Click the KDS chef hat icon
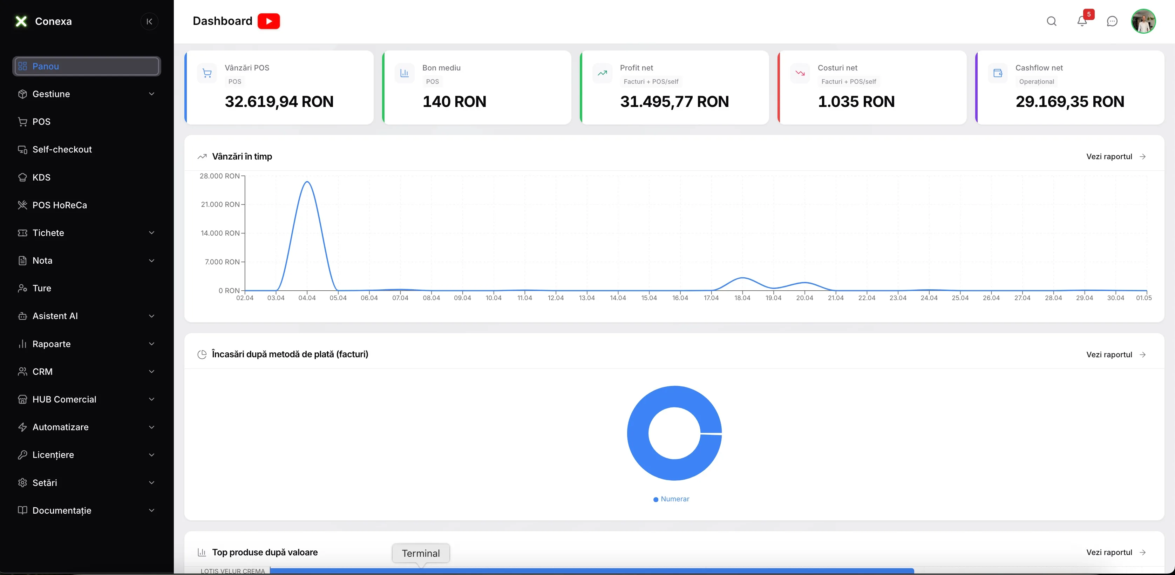This screenshot has width=1175, height=575. click(22, 177)
